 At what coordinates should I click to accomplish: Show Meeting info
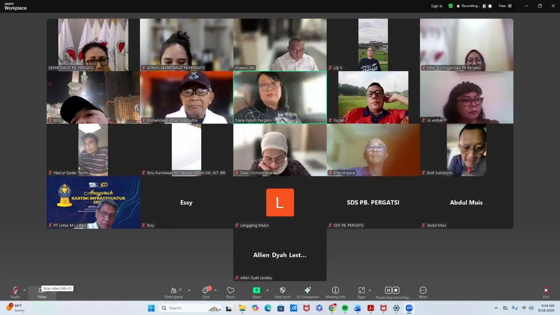pyautogui.click(x=336, y=292)
